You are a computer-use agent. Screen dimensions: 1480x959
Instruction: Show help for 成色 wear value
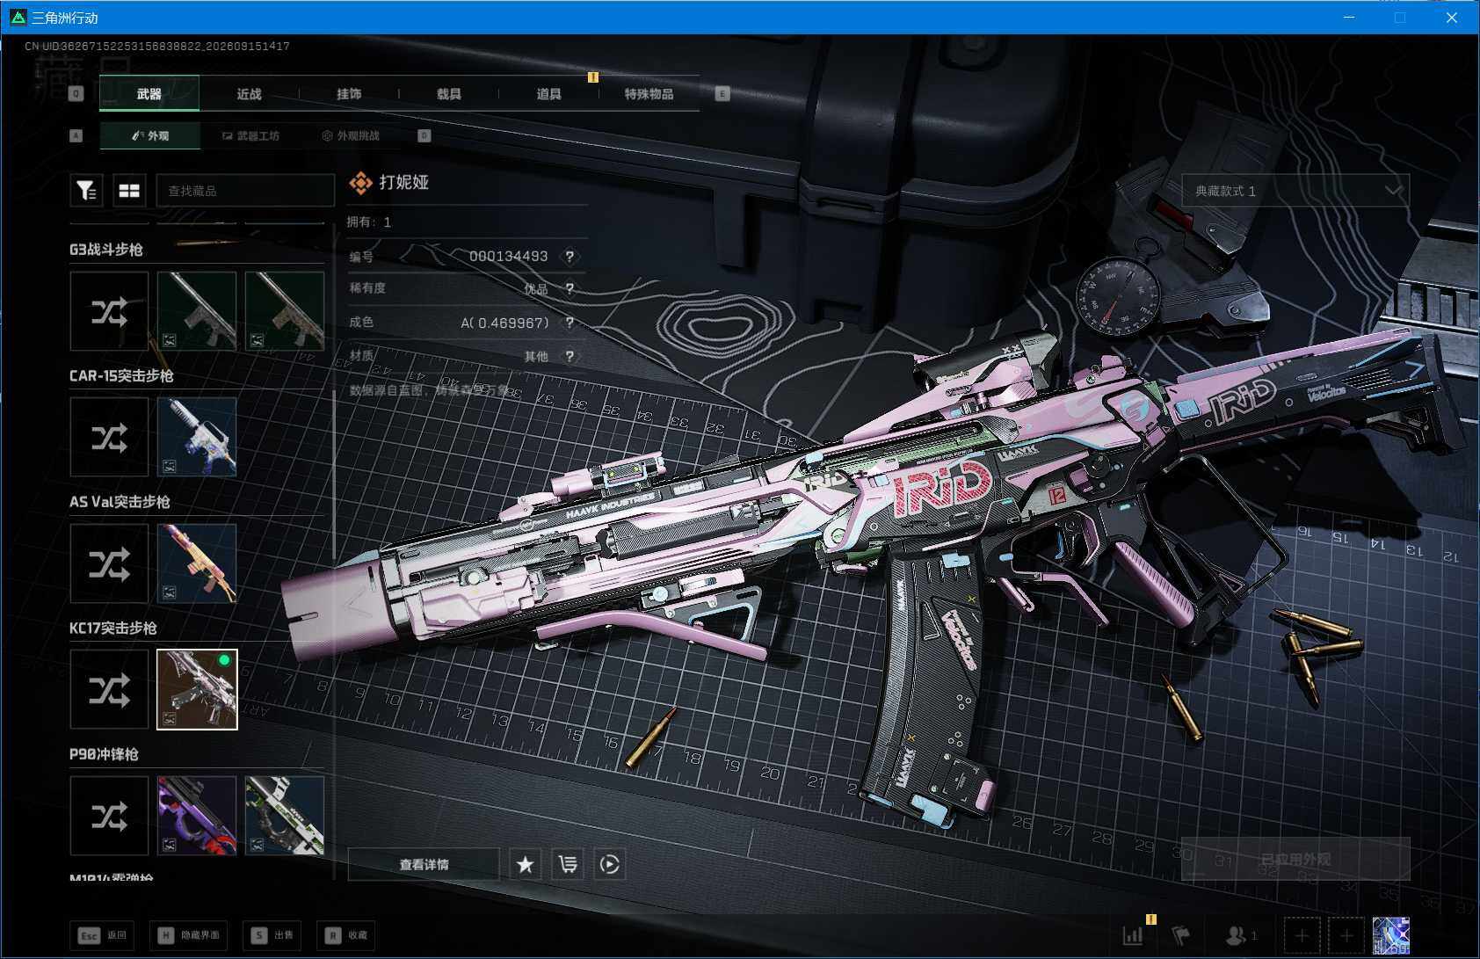click(x=570, y=323)
